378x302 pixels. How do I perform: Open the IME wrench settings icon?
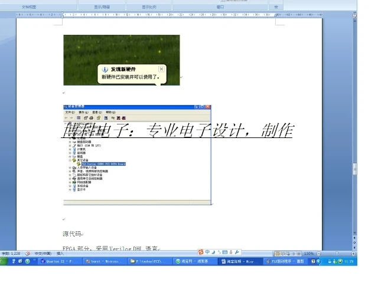pyautogui.click(x=237, y=252)
